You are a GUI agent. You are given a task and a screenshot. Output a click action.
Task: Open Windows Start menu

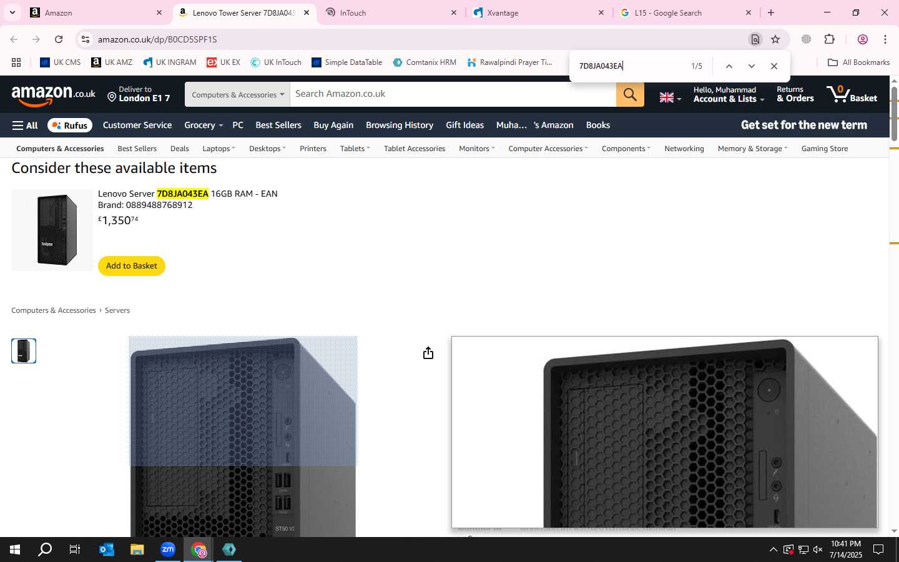point(15,550)
